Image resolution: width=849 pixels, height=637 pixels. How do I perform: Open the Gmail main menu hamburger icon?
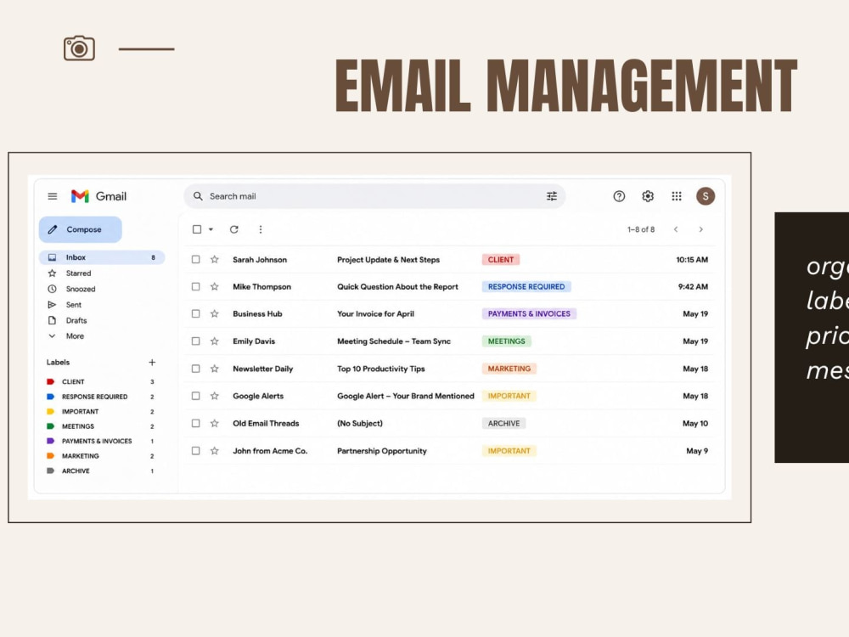tap(53, 196)
